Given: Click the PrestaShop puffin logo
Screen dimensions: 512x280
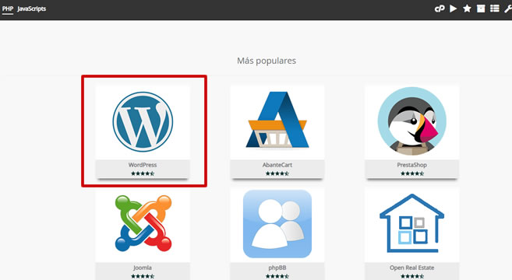Looking at the screenshot, I should click(x=411, y=121).
